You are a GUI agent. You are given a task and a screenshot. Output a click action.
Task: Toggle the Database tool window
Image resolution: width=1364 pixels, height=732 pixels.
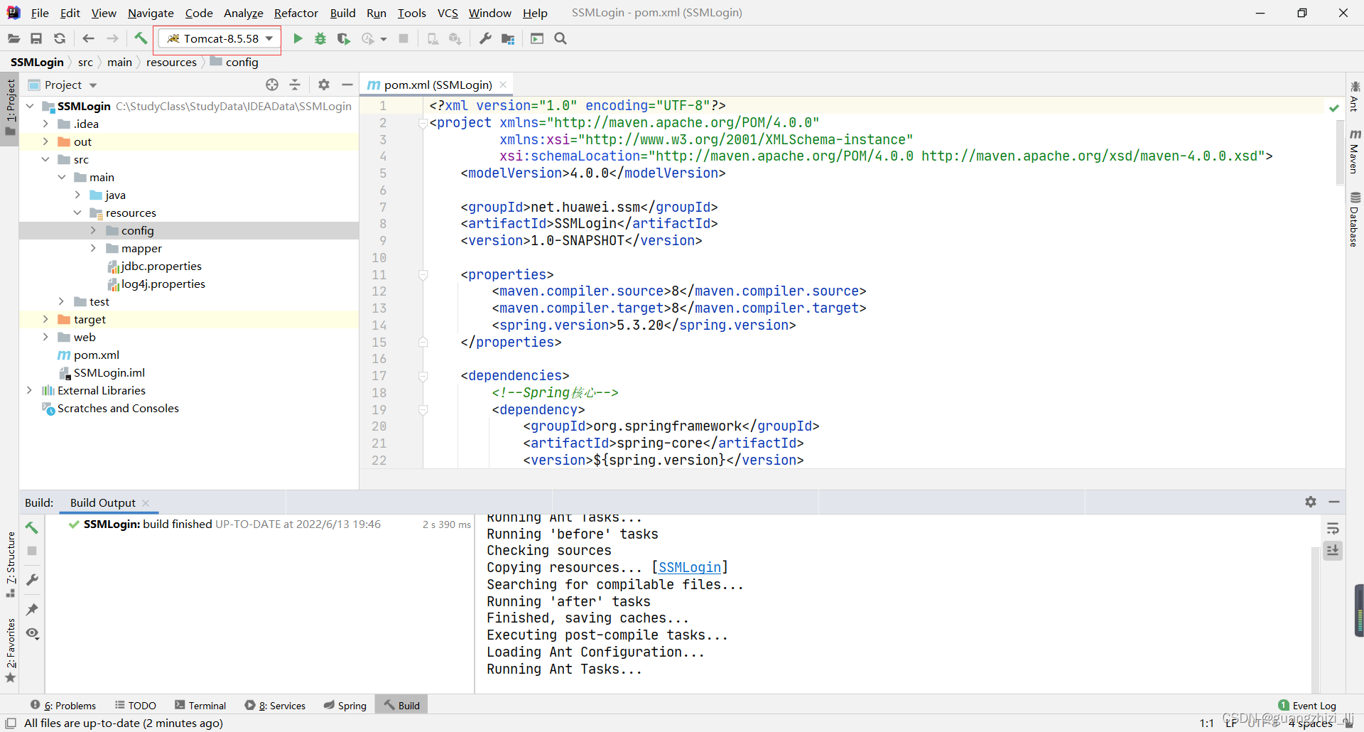tap(1355, 220)
